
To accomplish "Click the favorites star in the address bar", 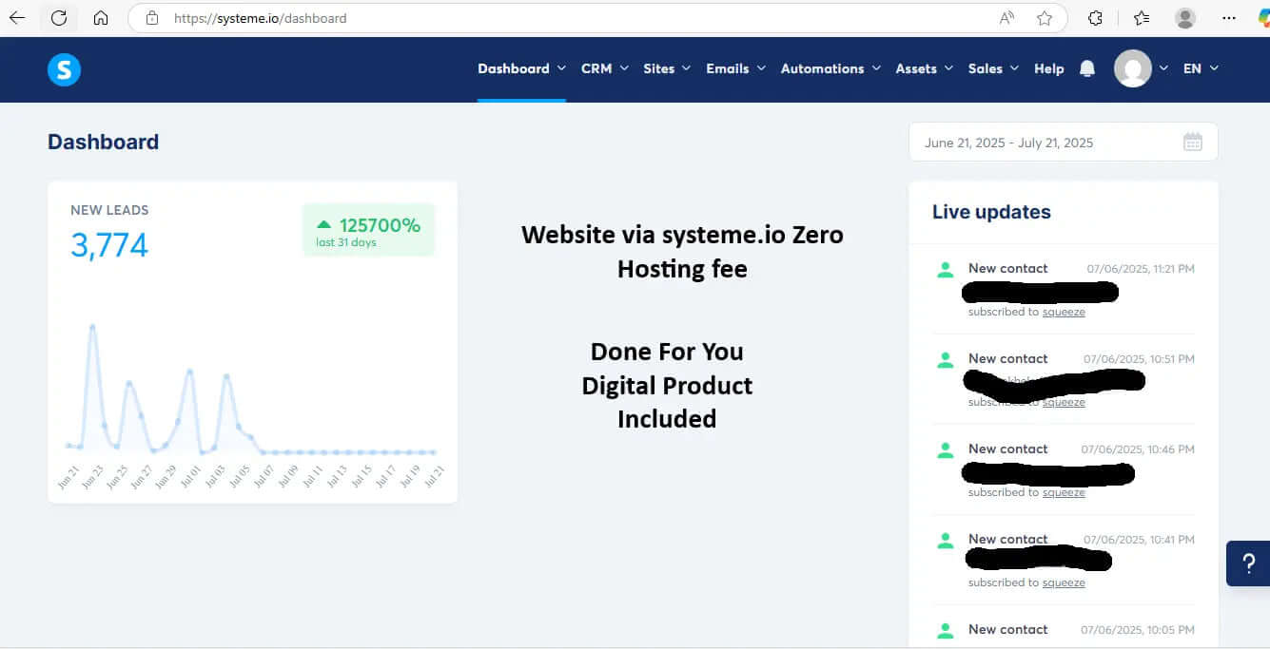I will (x=1043, y=17).
